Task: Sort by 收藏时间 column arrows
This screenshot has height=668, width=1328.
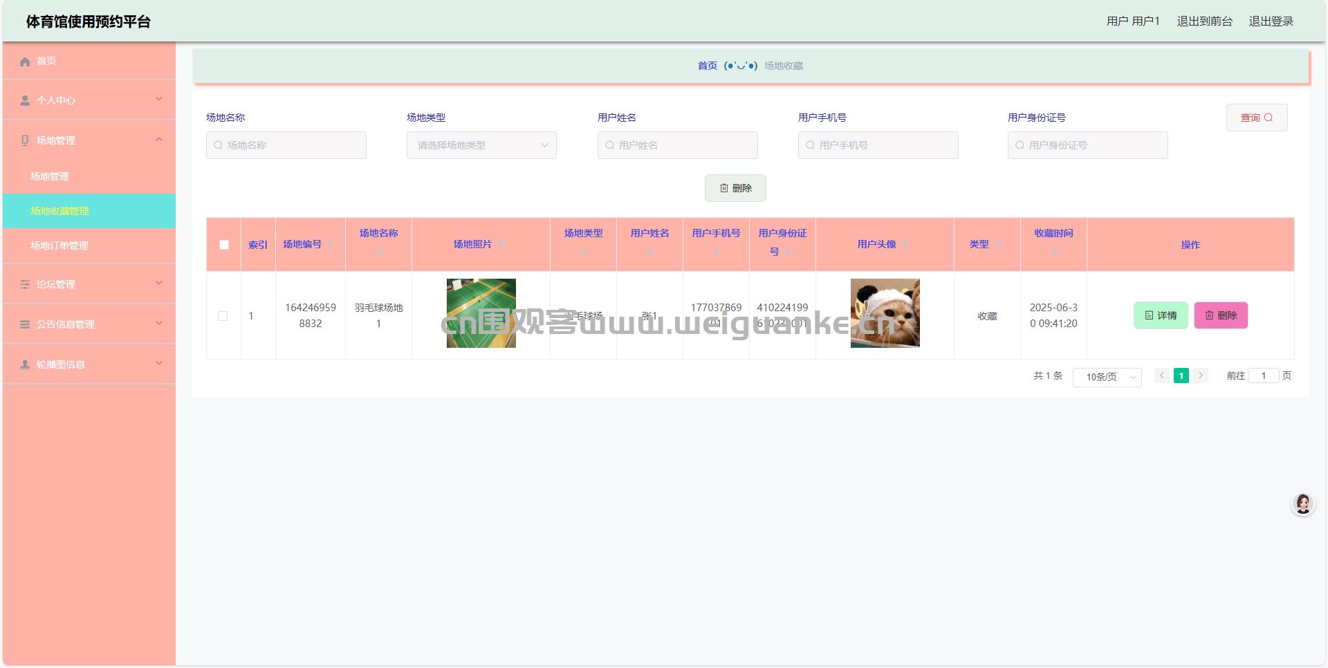Action: coord(1054,252)
